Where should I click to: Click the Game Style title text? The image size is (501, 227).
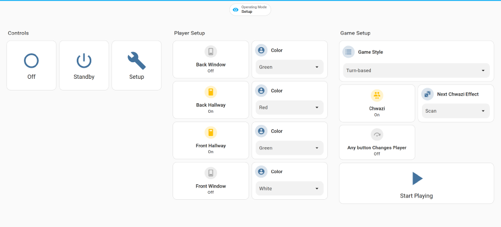[370, 52]
